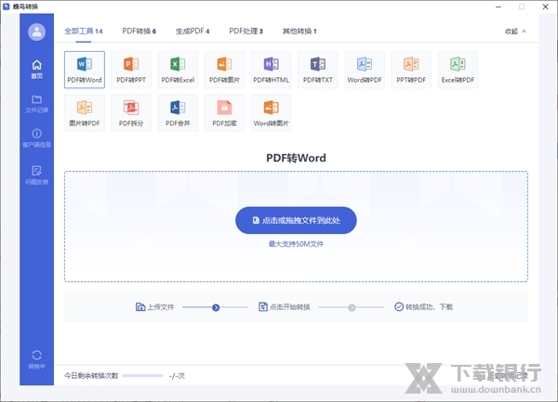Click the second step progress dot

coord(352,307)
